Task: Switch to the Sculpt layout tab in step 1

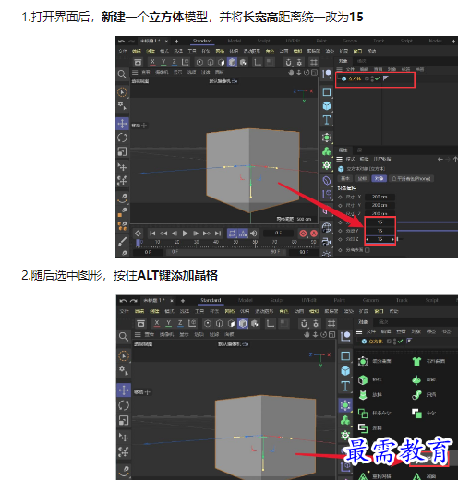Action: point(263,41)
